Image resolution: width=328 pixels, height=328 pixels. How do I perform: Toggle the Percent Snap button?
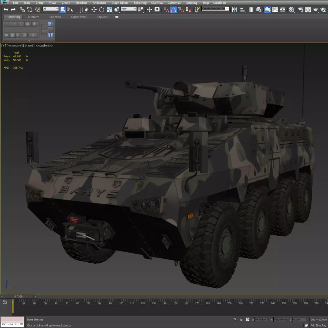coord(181,10)
